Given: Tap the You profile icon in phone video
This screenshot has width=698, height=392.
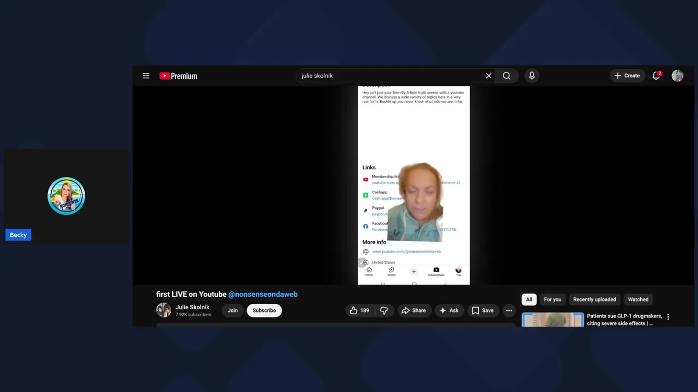Looking at the screenshot, I should coord(459,271).
